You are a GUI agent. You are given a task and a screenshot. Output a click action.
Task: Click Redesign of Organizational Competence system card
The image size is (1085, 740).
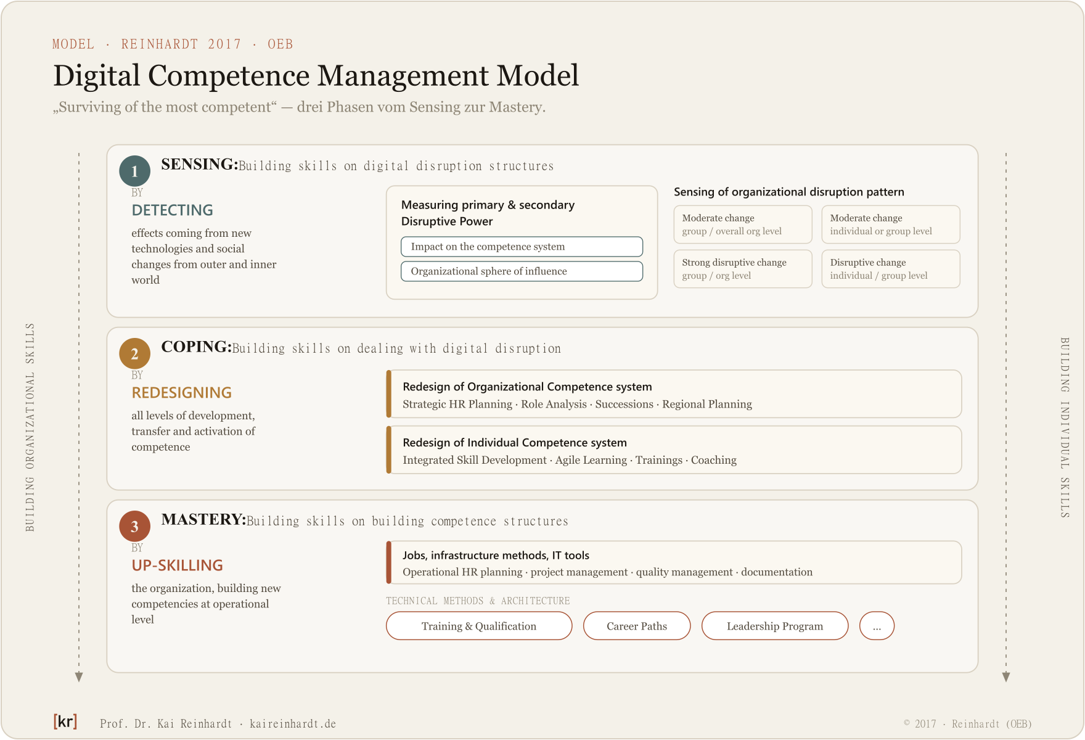[x=674, y=394]
